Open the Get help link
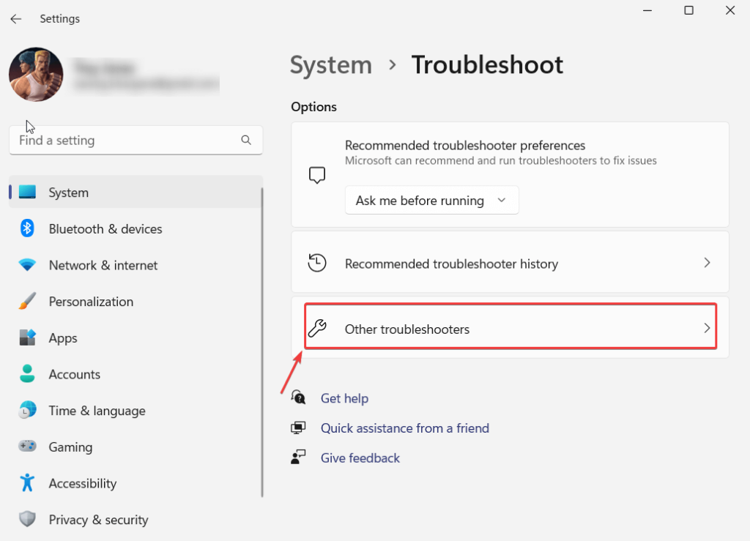 [x=344, y=398]
